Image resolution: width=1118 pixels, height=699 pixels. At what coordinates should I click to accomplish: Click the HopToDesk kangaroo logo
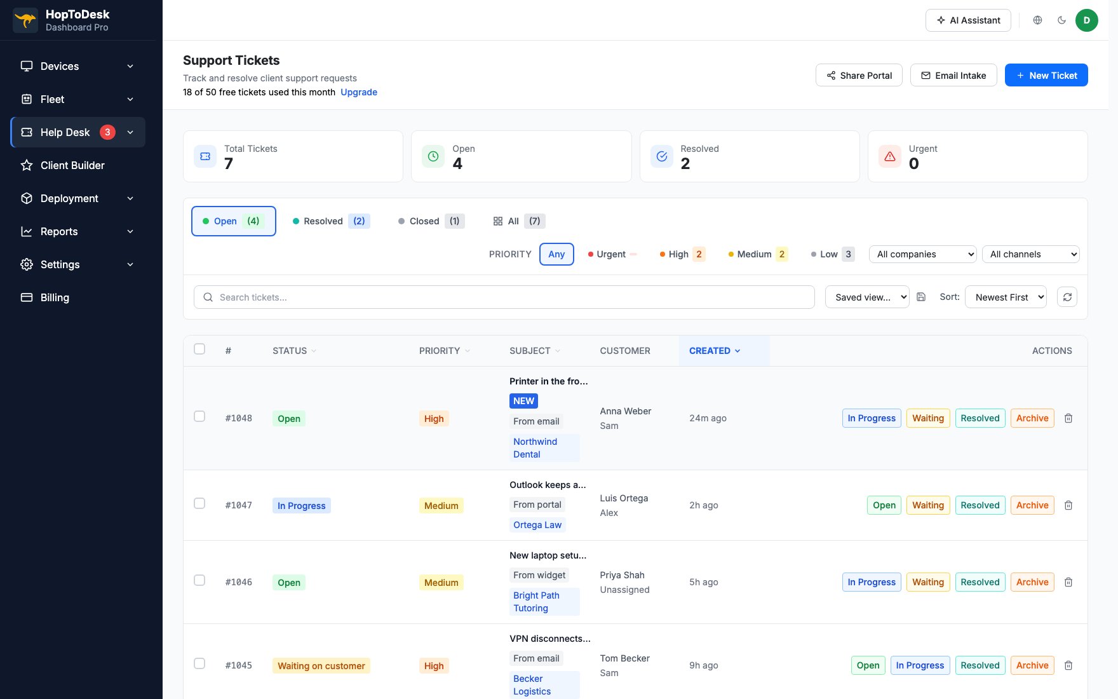(x=25, y=20)
